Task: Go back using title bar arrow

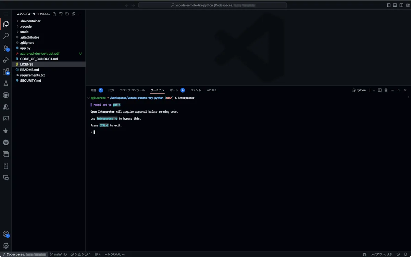Action: click(127, 5)
